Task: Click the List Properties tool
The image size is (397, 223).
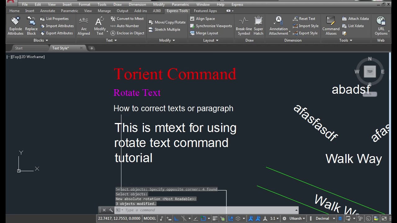Action: pyautogui.click(x=55, y=19)
